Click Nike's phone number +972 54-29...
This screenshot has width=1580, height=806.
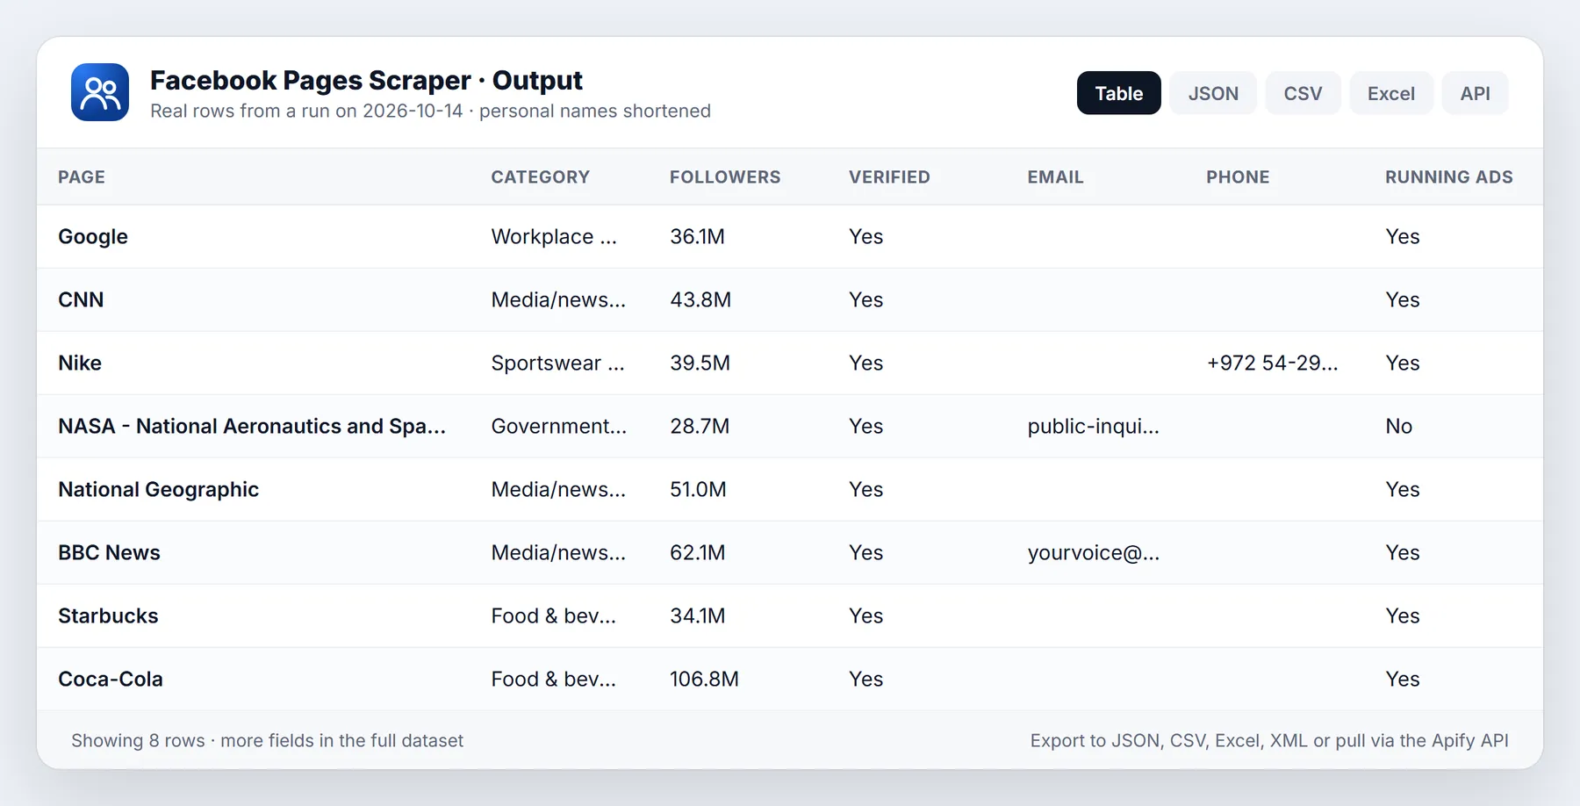coord(1272,363)
